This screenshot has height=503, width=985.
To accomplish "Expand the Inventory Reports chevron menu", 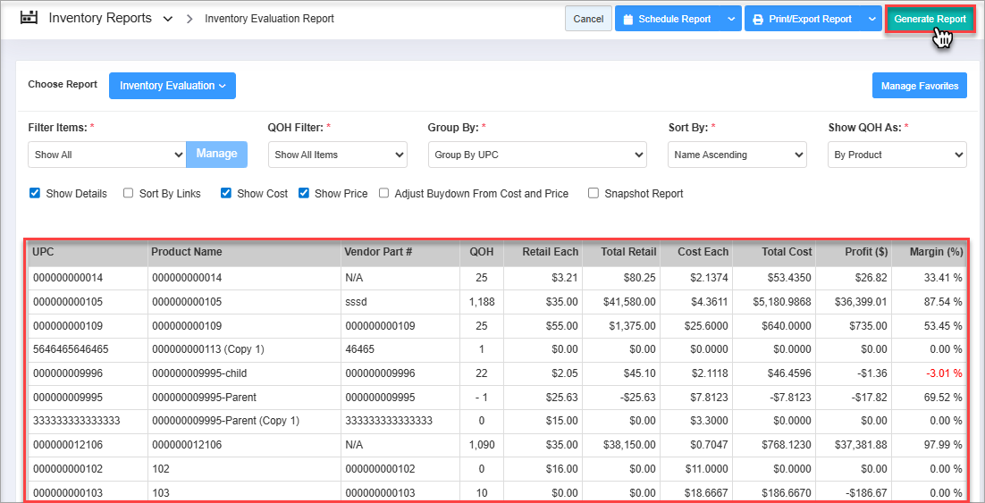I will click(168, 19).
